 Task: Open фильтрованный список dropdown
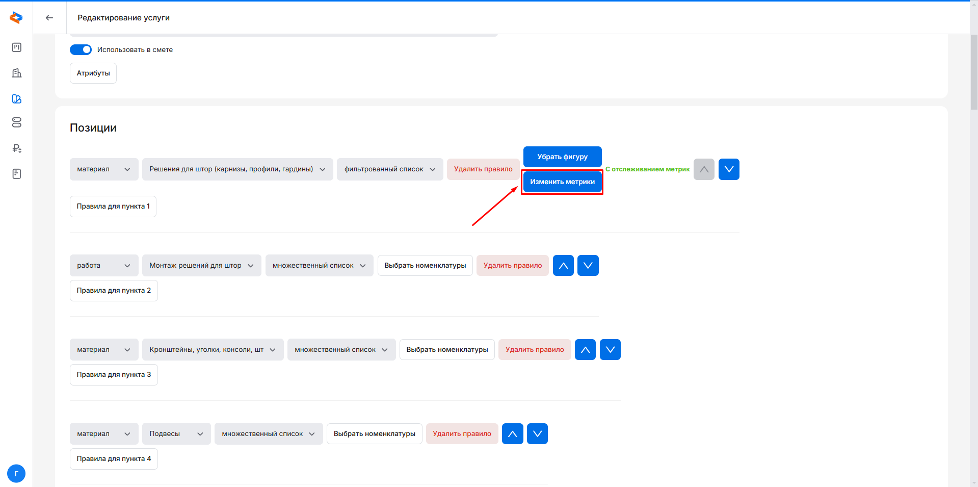point(390,169)
